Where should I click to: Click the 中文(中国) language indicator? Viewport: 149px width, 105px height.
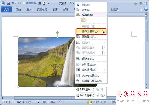click(x=41, y=102)
